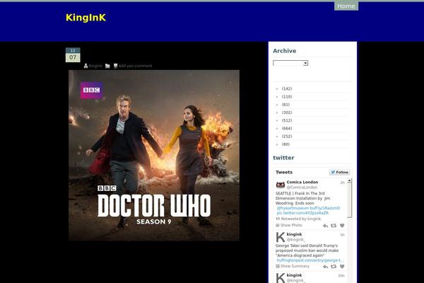Open category entry with (512) posts
The height and width of the screenshot is (283, 424).
(287, 120)
